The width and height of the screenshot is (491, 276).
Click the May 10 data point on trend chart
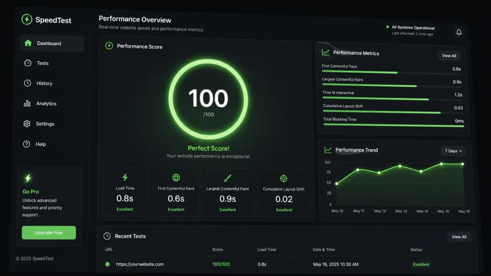click(x=337, y=184)
